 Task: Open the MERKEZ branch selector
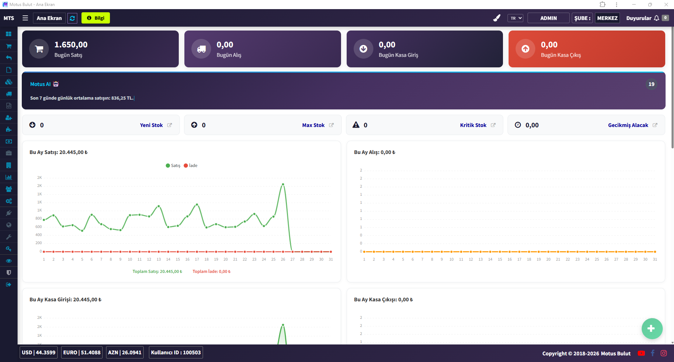(x=607, y=18)
